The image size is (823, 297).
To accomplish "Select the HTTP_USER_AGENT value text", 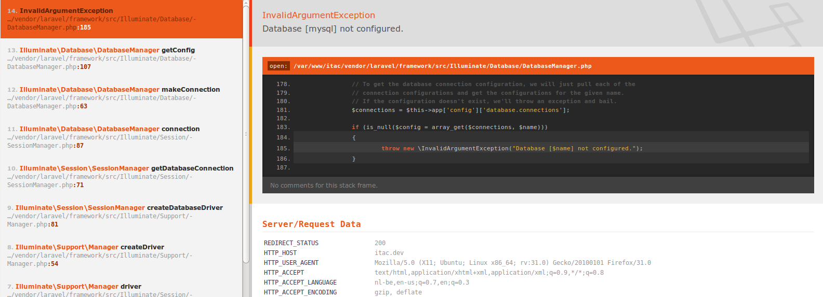I will coord(512,263).
